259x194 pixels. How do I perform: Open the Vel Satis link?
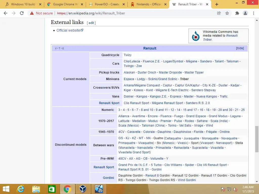185,126
